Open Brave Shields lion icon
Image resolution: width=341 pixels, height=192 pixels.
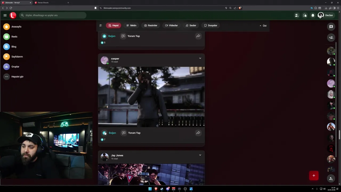pyautogui.click(x=240, y=8)
